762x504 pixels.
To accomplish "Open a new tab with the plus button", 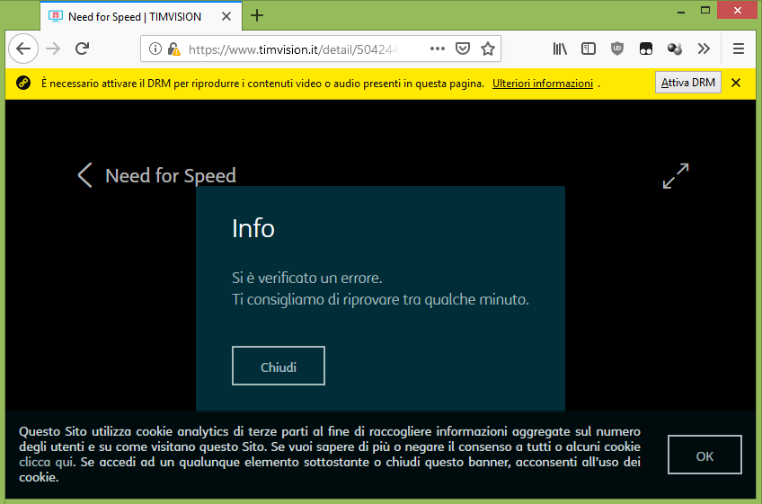I will (257, 16).
